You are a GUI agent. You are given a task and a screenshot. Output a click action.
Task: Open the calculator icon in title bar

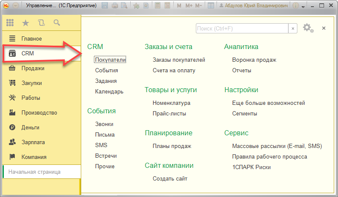(x=157, y=5)
